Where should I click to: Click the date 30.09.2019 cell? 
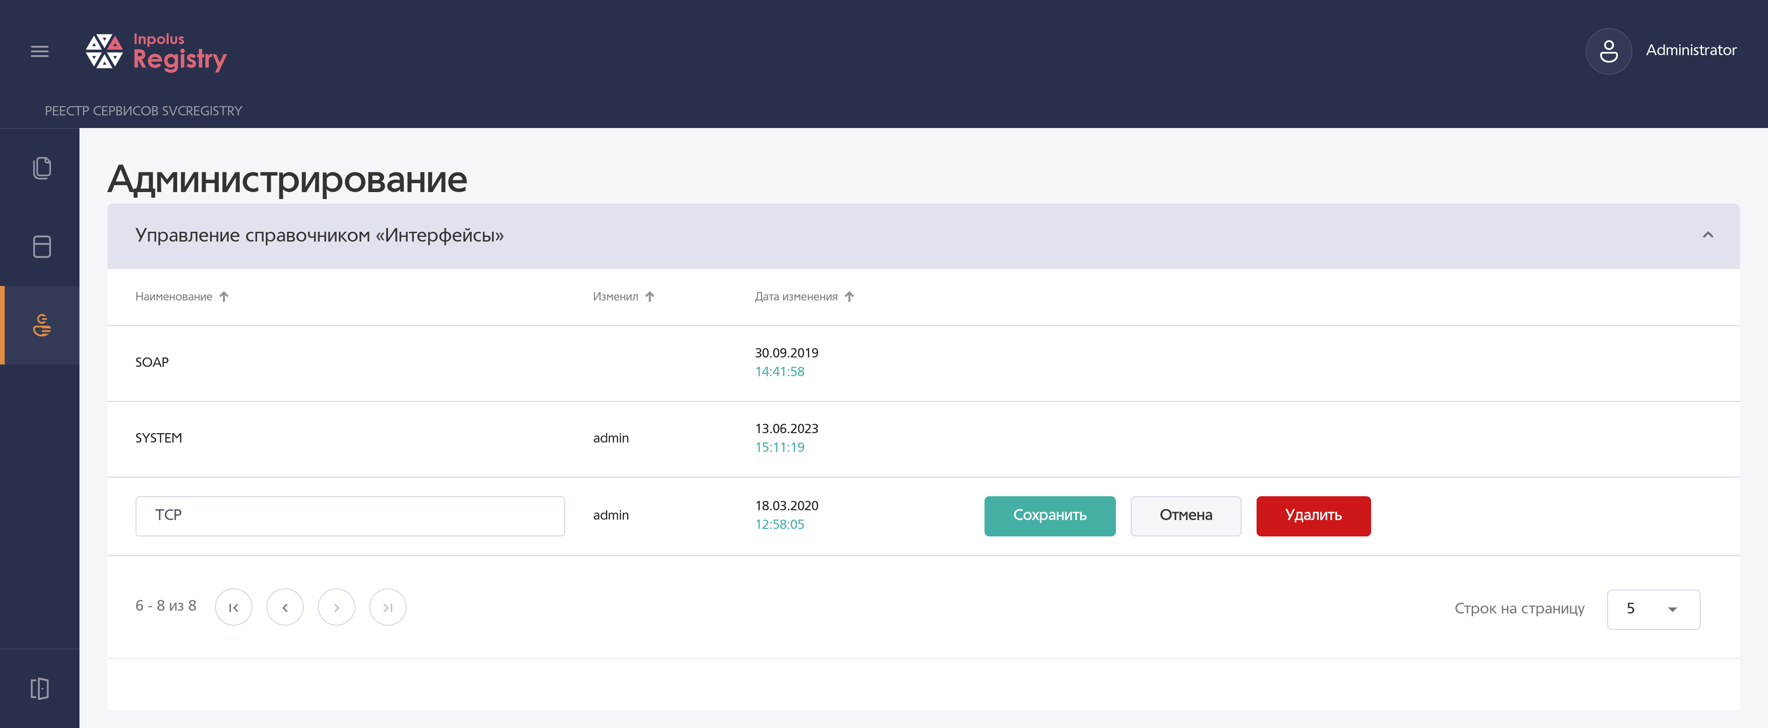(787, 353)
